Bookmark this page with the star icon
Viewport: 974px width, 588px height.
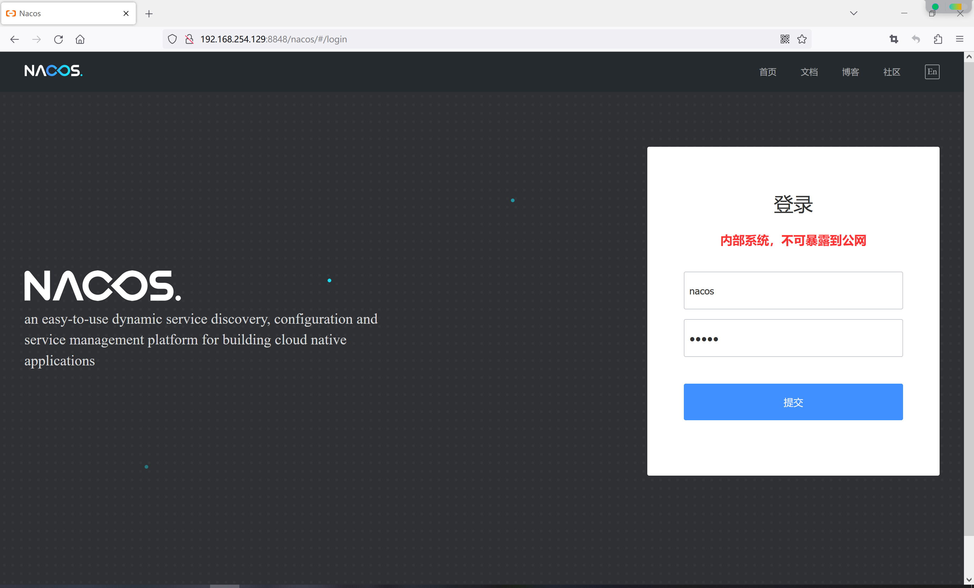coord(802,39)
